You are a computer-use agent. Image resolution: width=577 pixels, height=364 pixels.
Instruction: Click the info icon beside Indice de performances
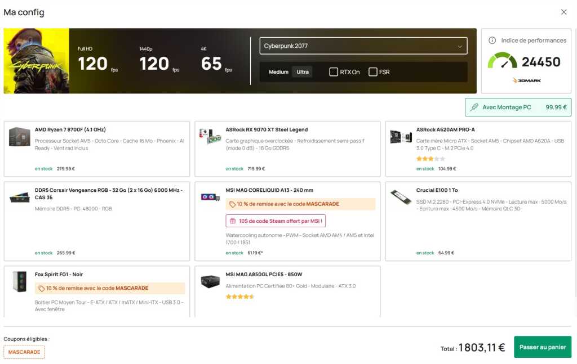(x=492, y=41)
